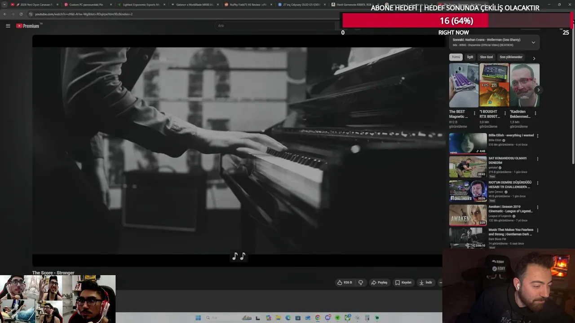Show more filter chips with the arrow
Screen dimensions: 575x323
coord(534,58)
